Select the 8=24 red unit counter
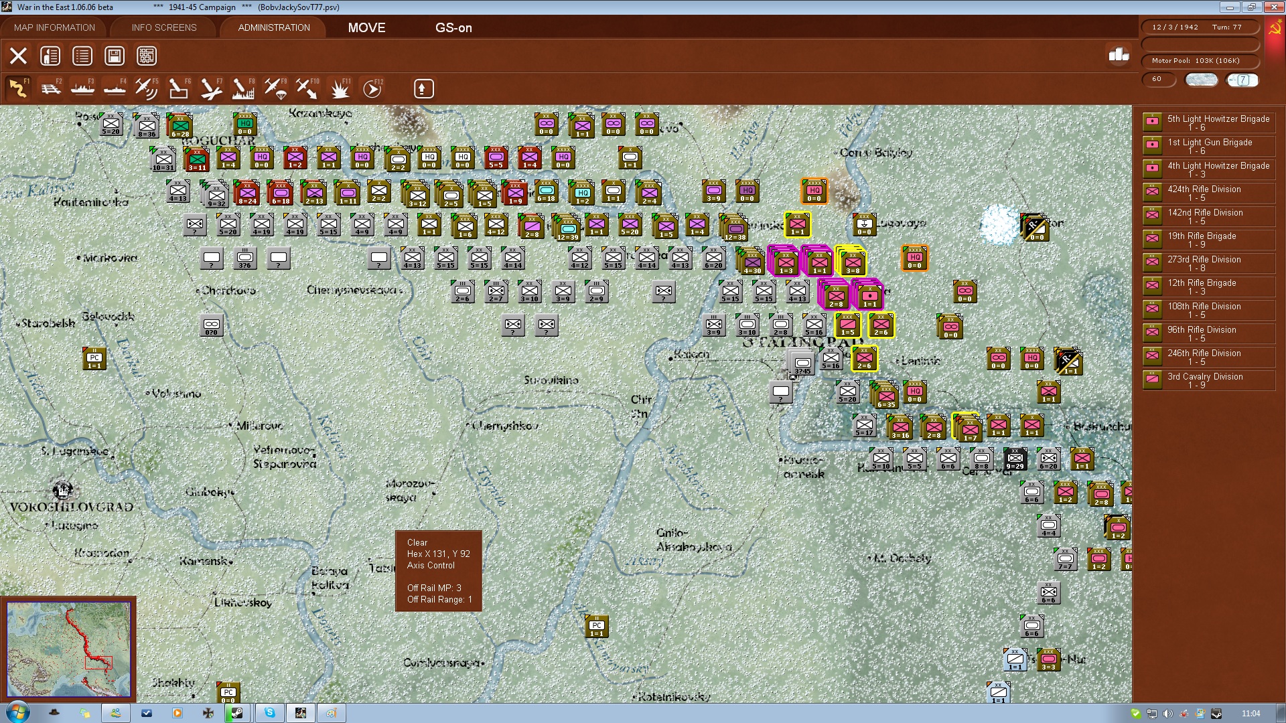 click(247, 193)
